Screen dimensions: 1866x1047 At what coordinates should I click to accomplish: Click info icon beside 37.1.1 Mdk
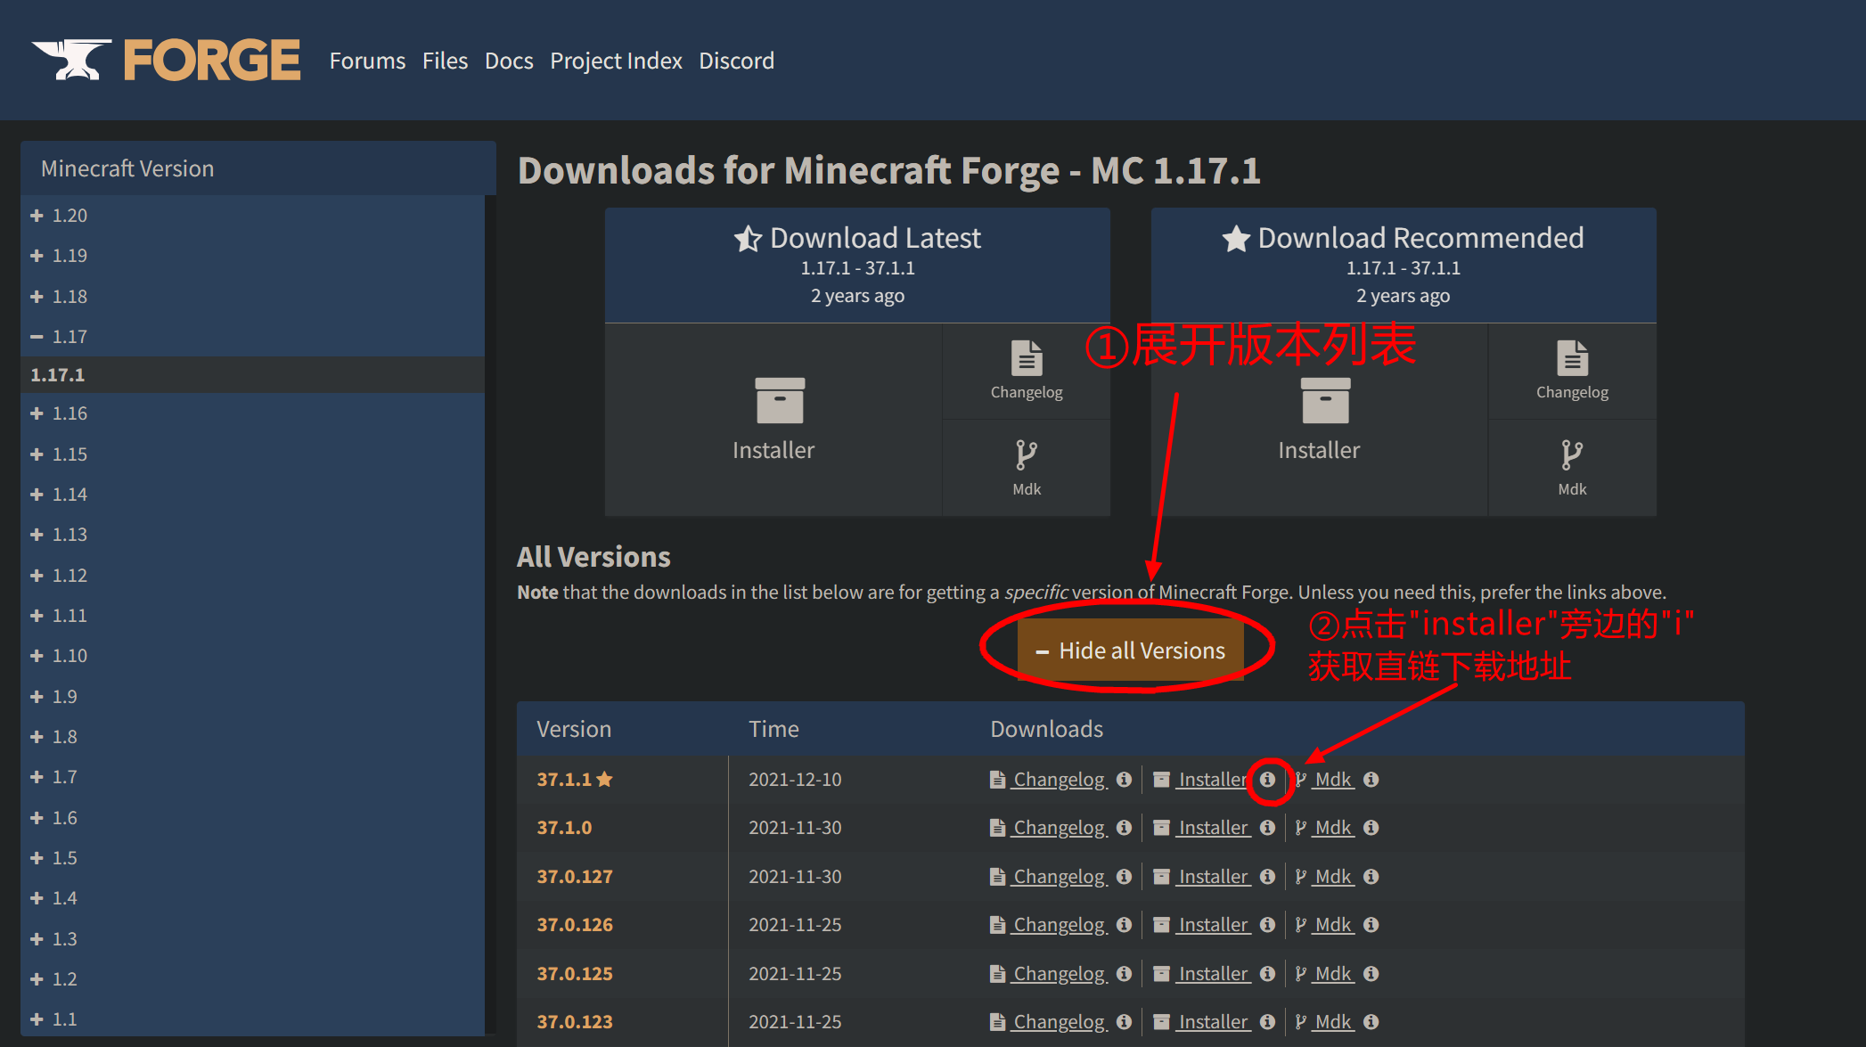1371,780
